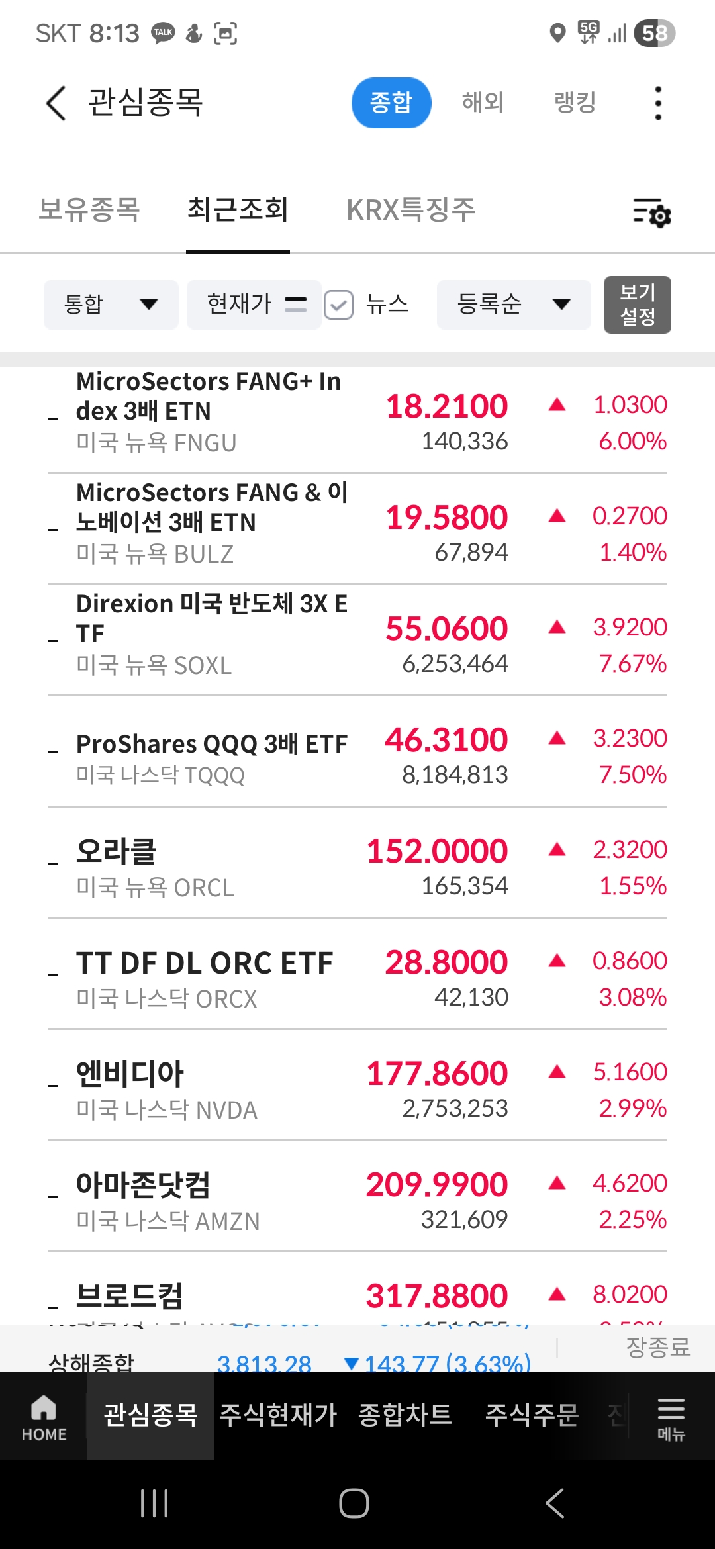Open Android recent apps button

(x=154, y=1503)
